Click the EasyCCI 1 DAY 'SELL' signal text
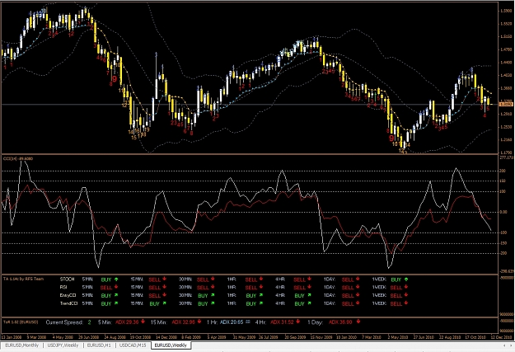Viewport: 515px width, 352px height. 348,296
